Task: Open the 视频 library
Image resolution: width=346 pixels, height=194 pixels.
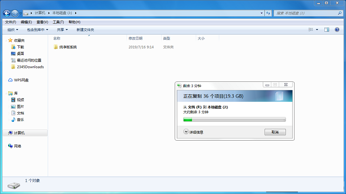Action: 21,100
